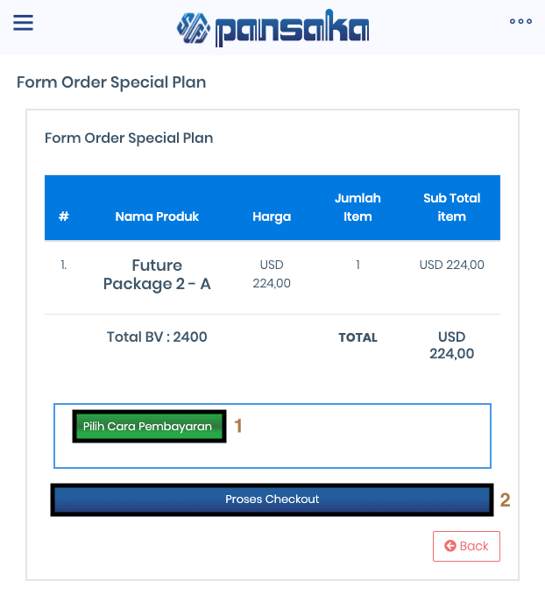Click the bold USD 224,00 grand total
The width and height of the screenshot is (545, 595).
pos(451,345)
